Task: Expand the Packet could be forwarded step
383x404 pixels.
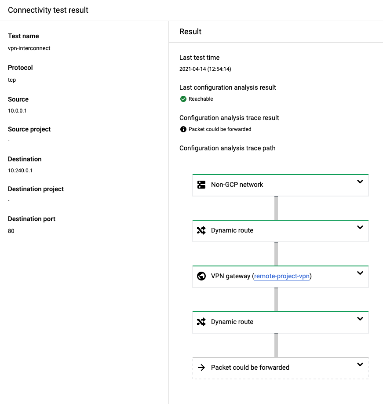Action: (360, 364)
